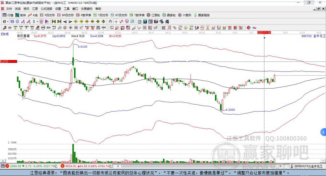This screenshot has height=176, width=326.
Task: Open the 公式选股 menu
Action: tap(46, 9)
